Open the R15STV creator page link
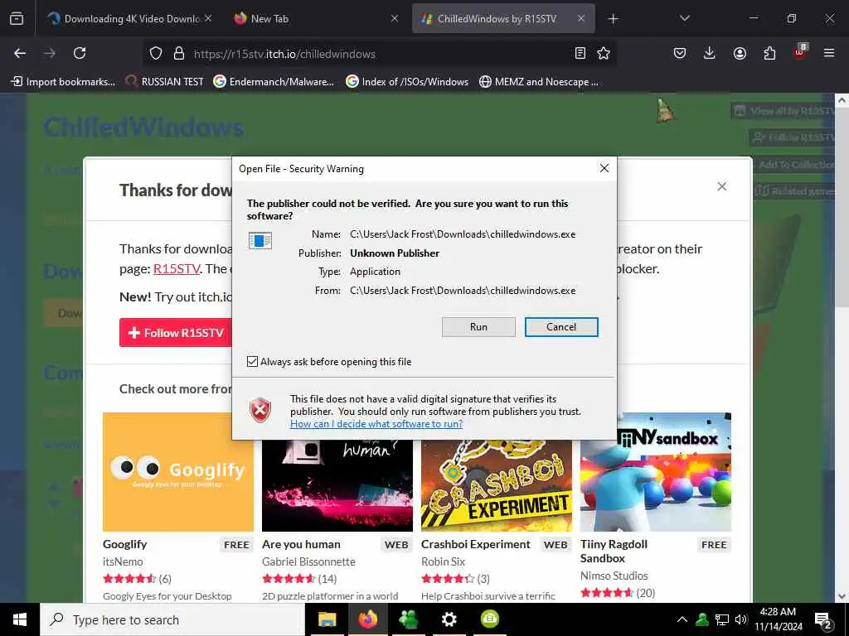This screenshot has height=636, width=849. [x=177, y=269]
